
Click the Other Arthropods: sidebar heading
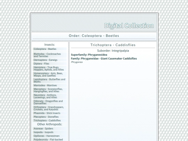click(50, 124)
